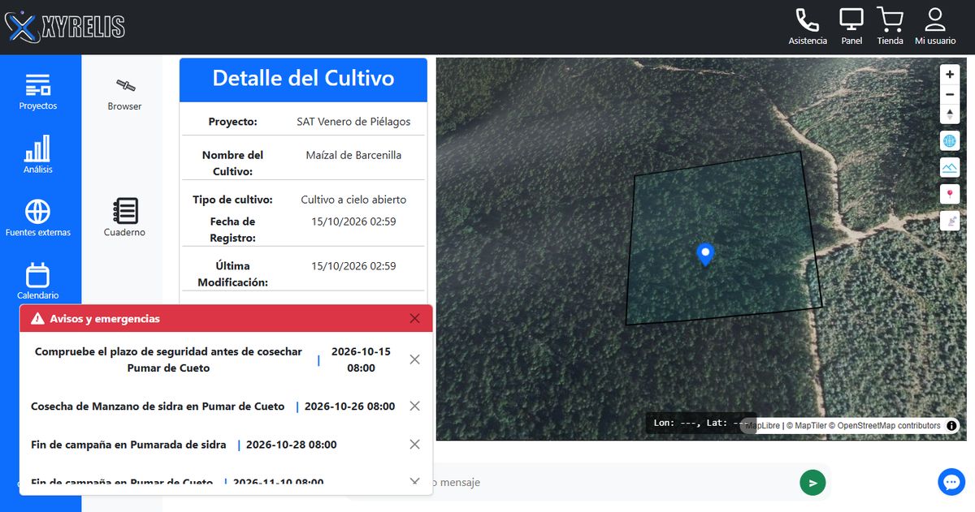Click the MapLibre attribution link
Screen dimensions: 975x512
pos(763,425)
